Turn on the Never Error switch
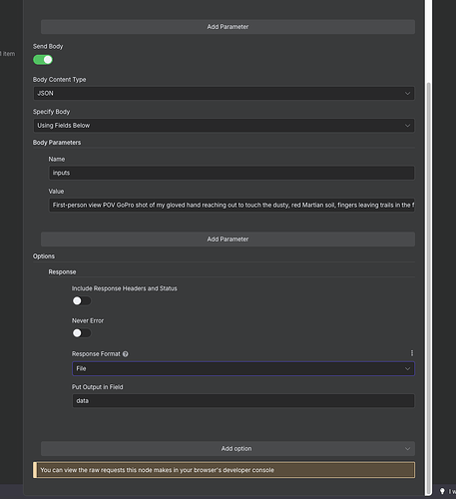456x499 pixels. click(x=82, y=333)
